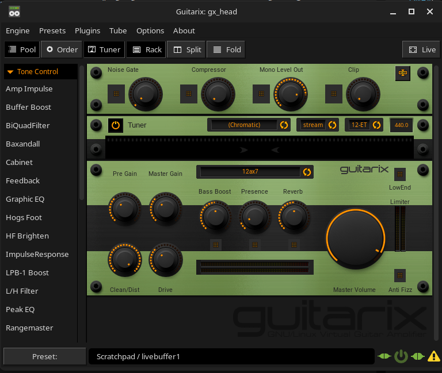Toggle the Mono Level Out switch
The image size is (442, 373).
(x=261, y=94)
